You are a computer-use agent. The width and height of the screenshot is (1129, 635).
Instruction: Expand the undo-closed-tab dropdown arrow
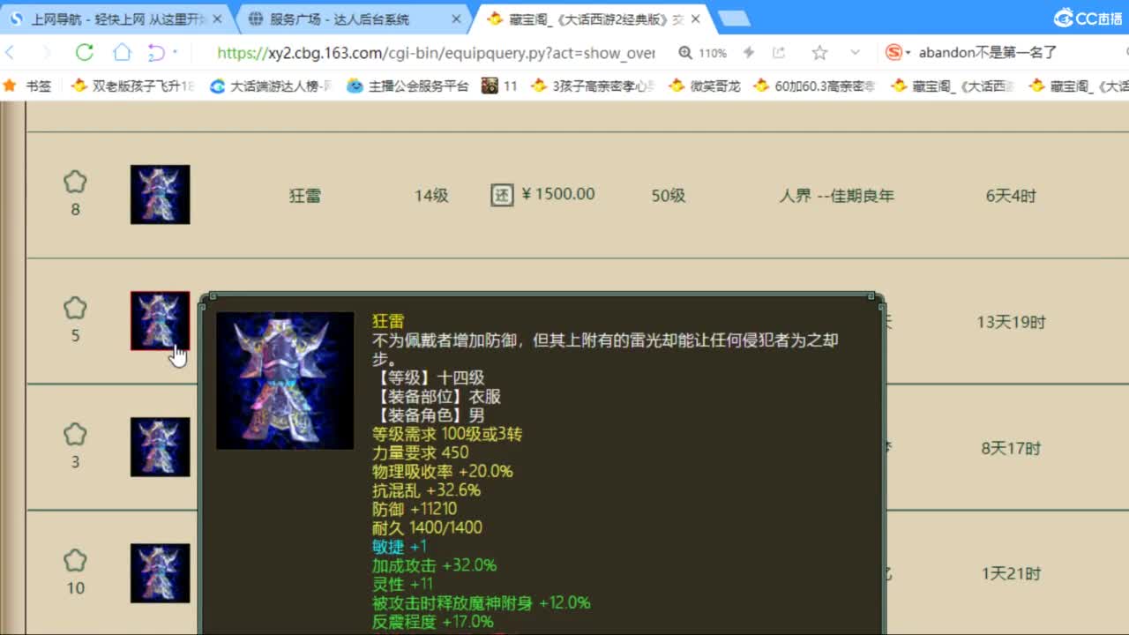pos(175,53)
